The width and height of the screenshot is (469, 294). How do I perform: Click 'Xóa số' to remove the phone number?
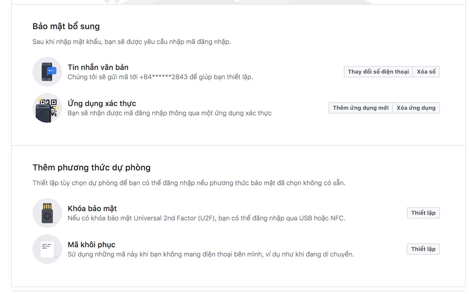[426, 71]
